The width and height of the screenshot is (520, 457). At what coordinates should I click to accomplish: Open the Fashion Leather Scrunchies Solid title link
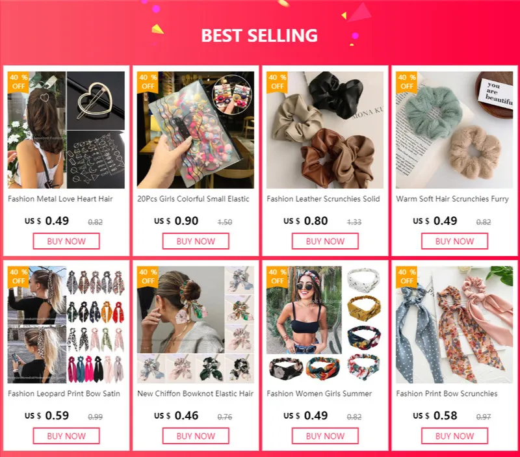tap(323, 199)
